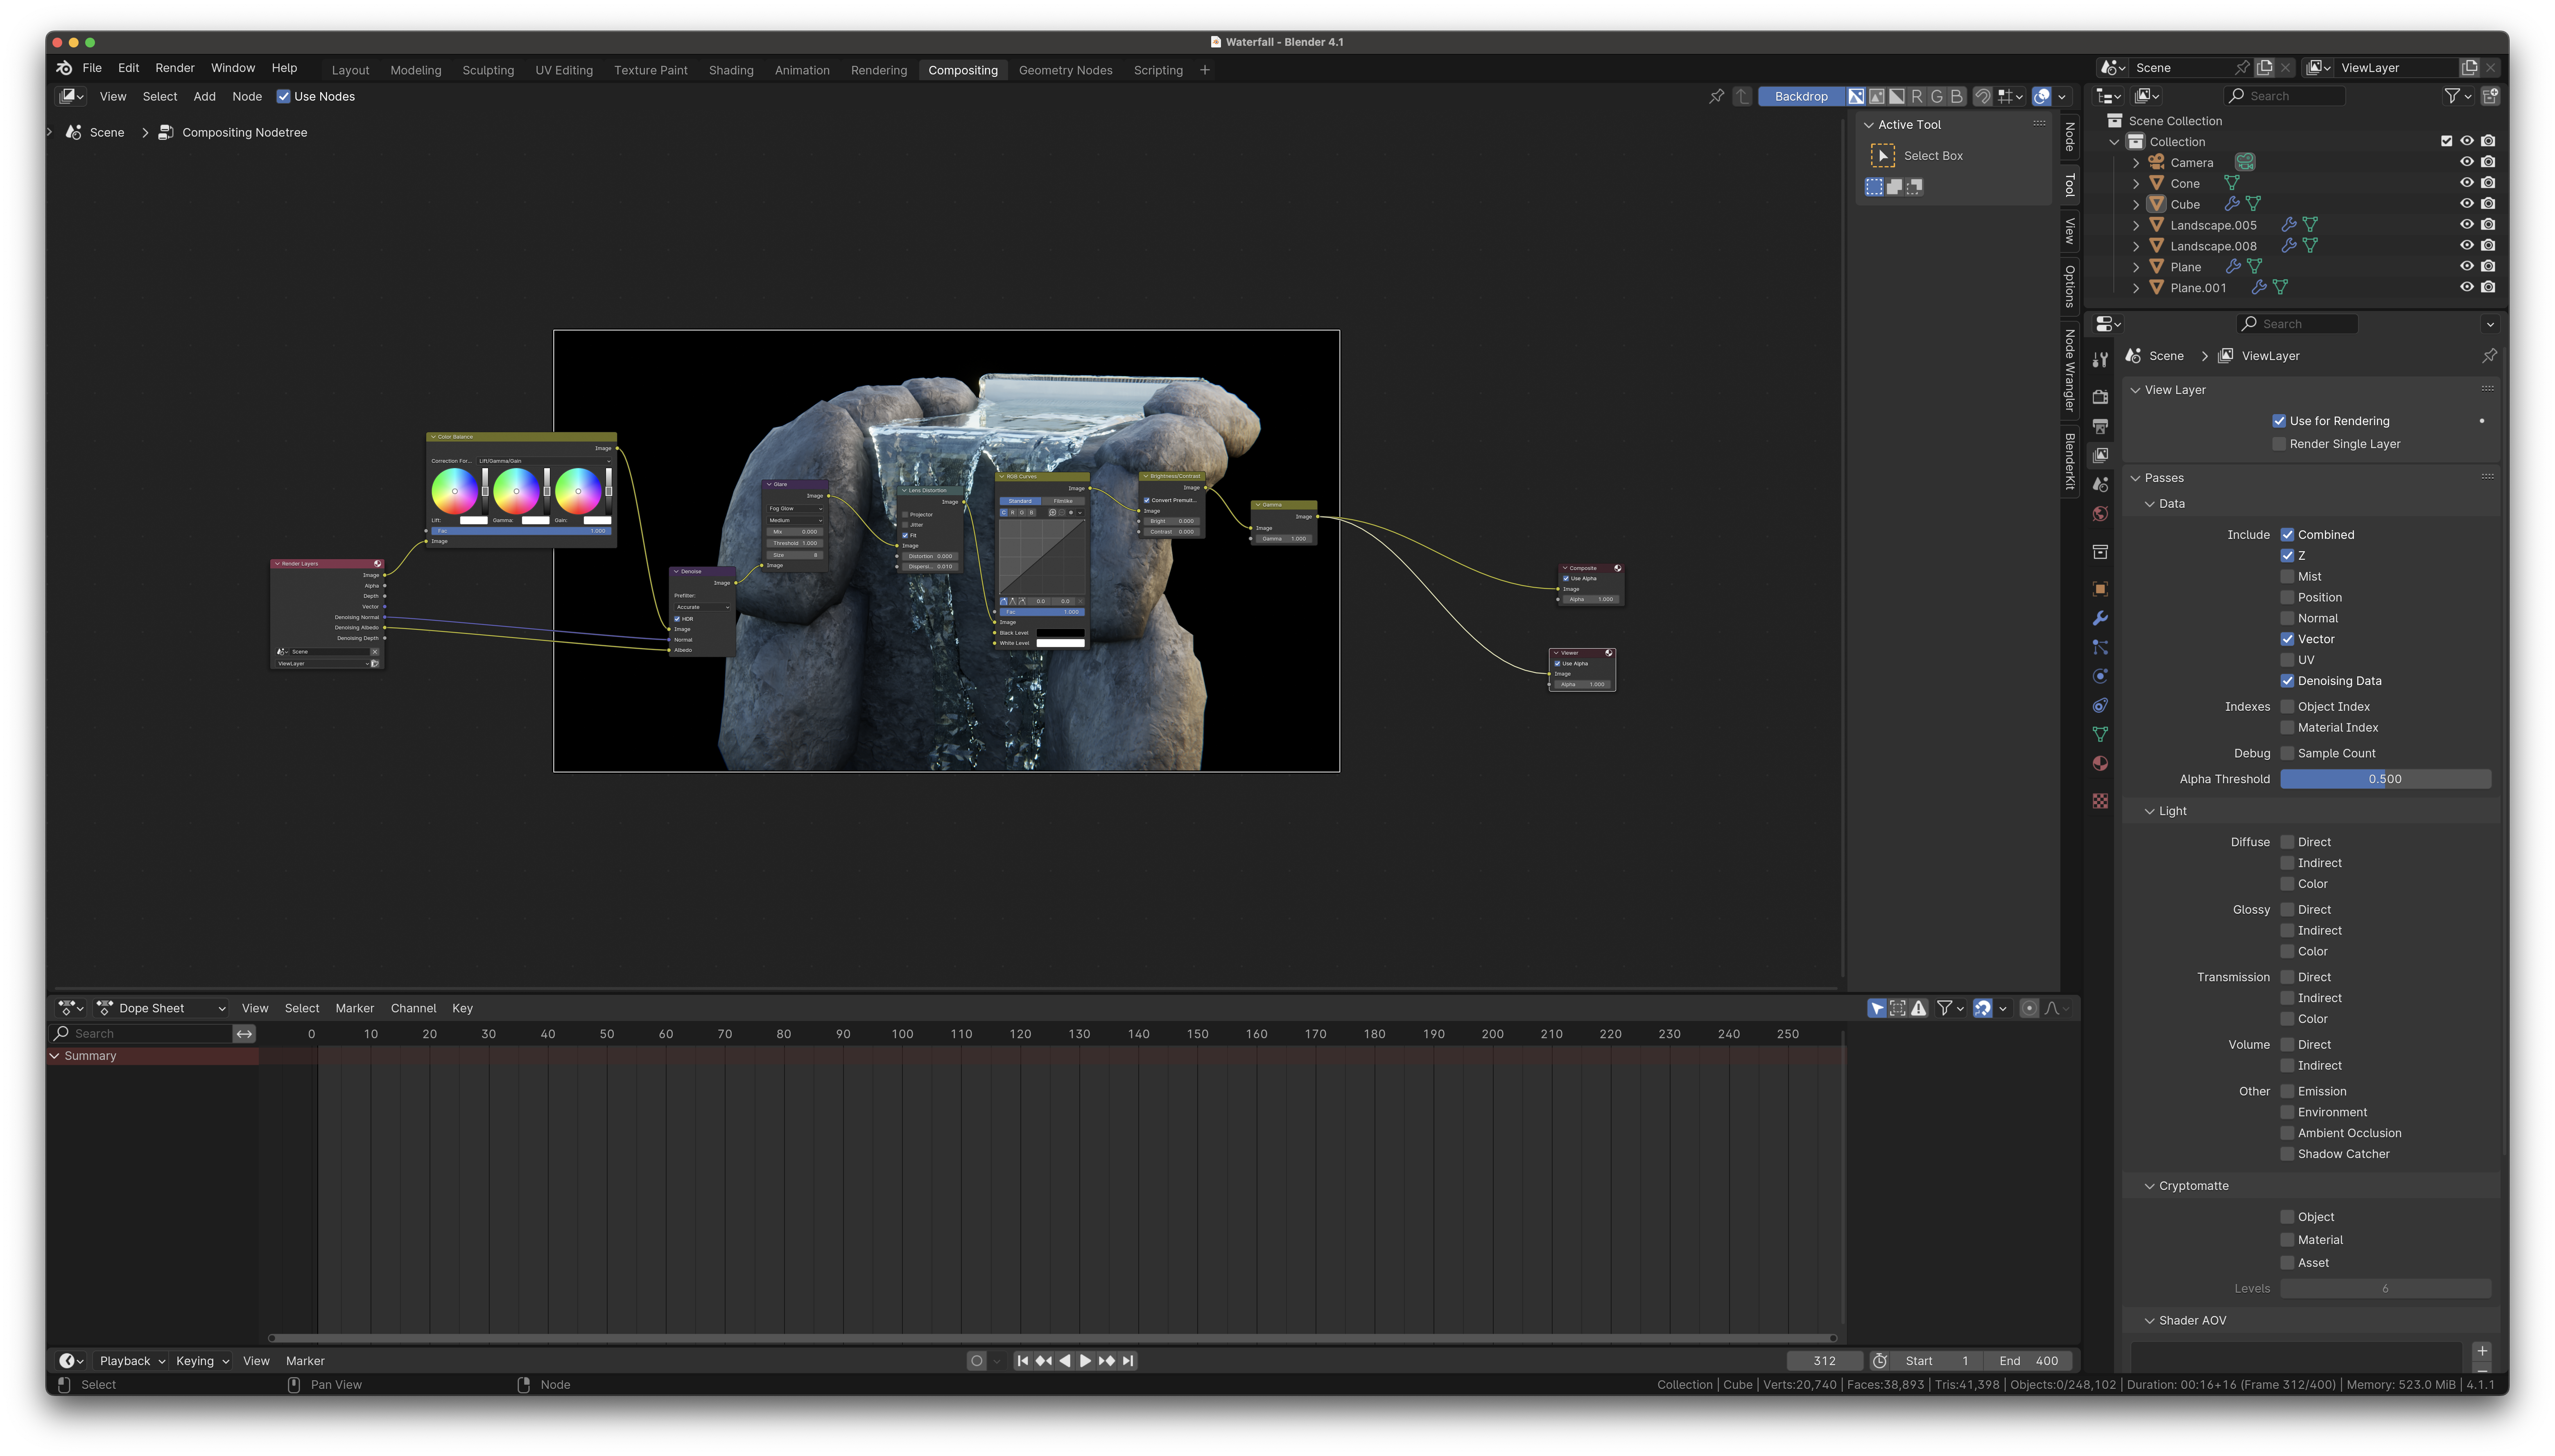Screen dimensions: 2555x1456
Task: Add a Shader AOV with plus button
Action: pyautogui.click(x=2482, y=1351)
